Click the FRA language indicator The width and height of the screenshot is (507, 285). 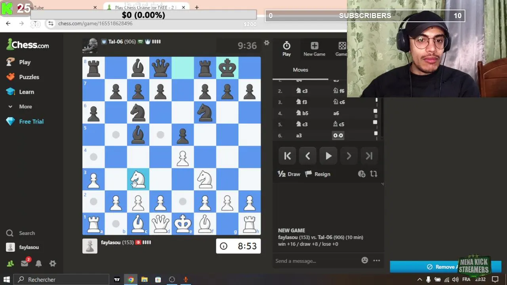[x=466, y=279]
